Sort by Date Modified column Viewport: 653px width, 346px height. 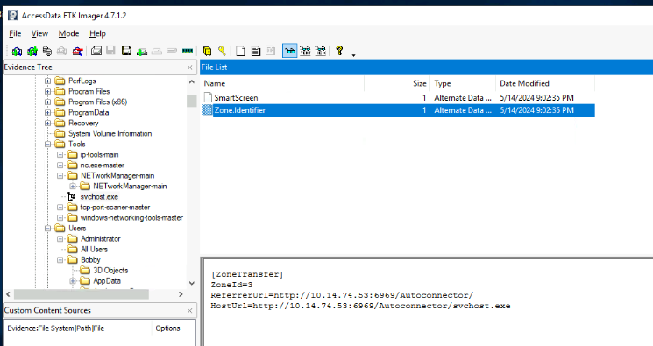click(x=545, y=83)
